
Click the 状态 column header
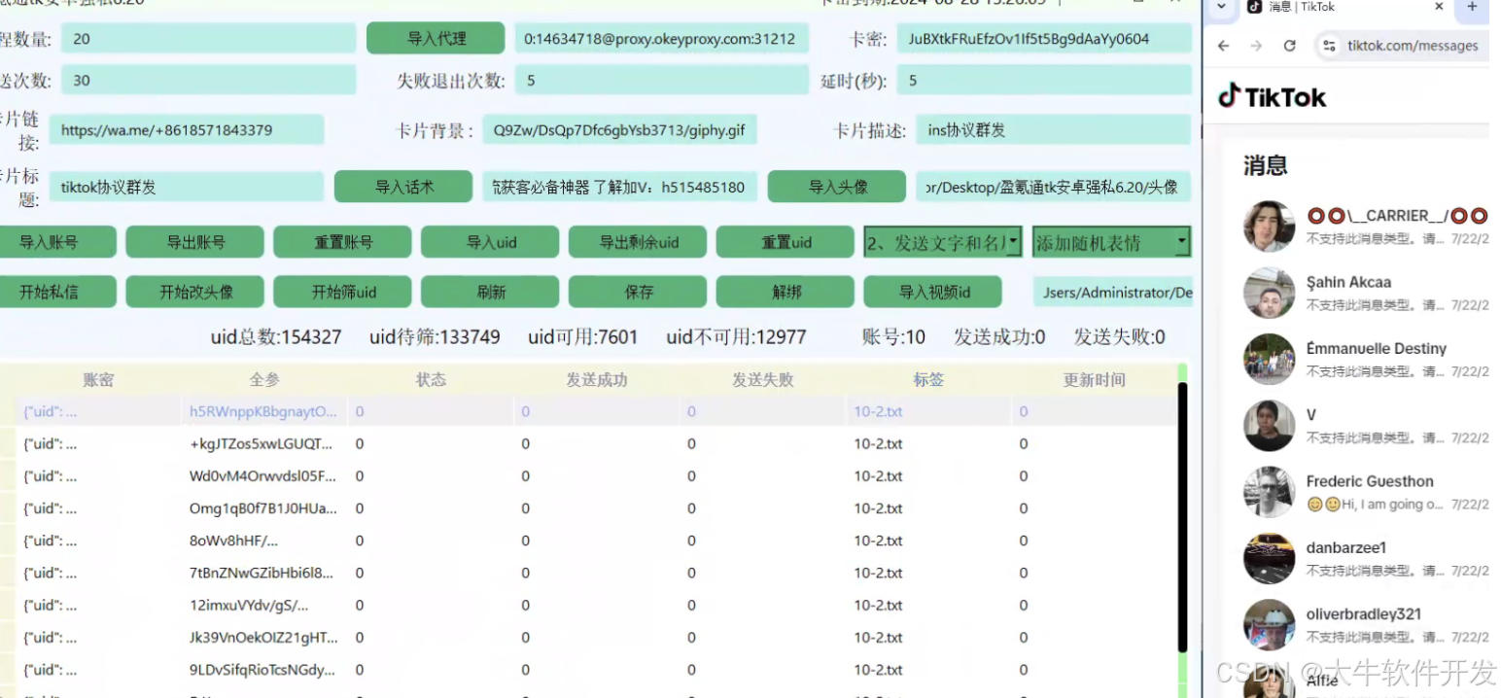[431, 380]
